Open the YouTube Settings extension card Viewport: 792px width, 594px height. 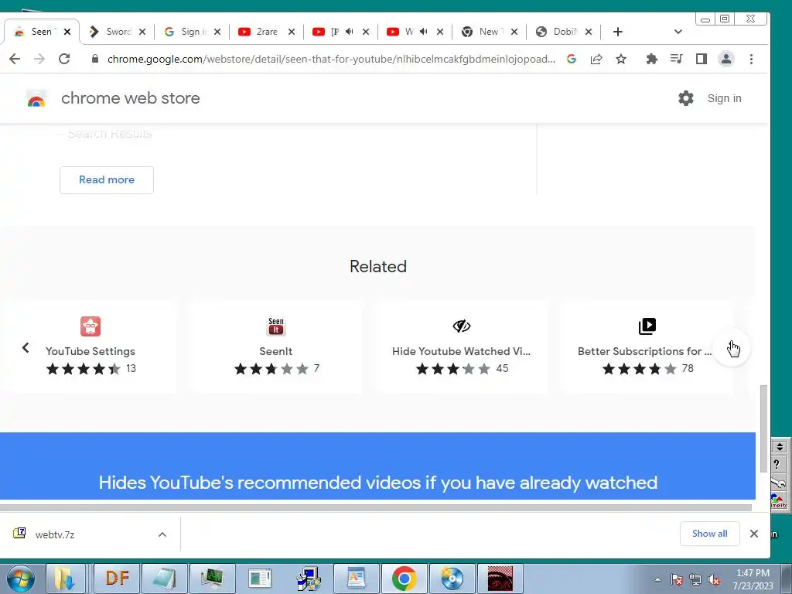pos(90,347)
